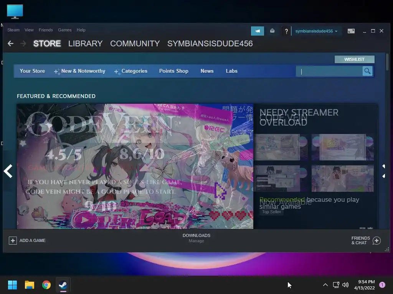
Task: Open the Labs store tab
Action: click(231, 71)
